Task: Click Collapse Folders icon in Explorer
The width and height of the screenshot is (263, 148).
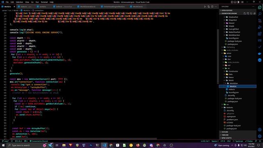Action: point(254,14)
